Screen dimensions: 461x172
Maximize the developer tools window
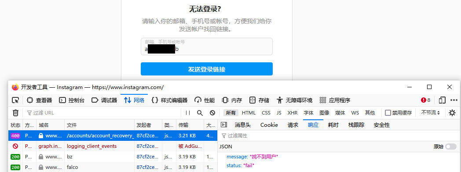tap(429, 87)
